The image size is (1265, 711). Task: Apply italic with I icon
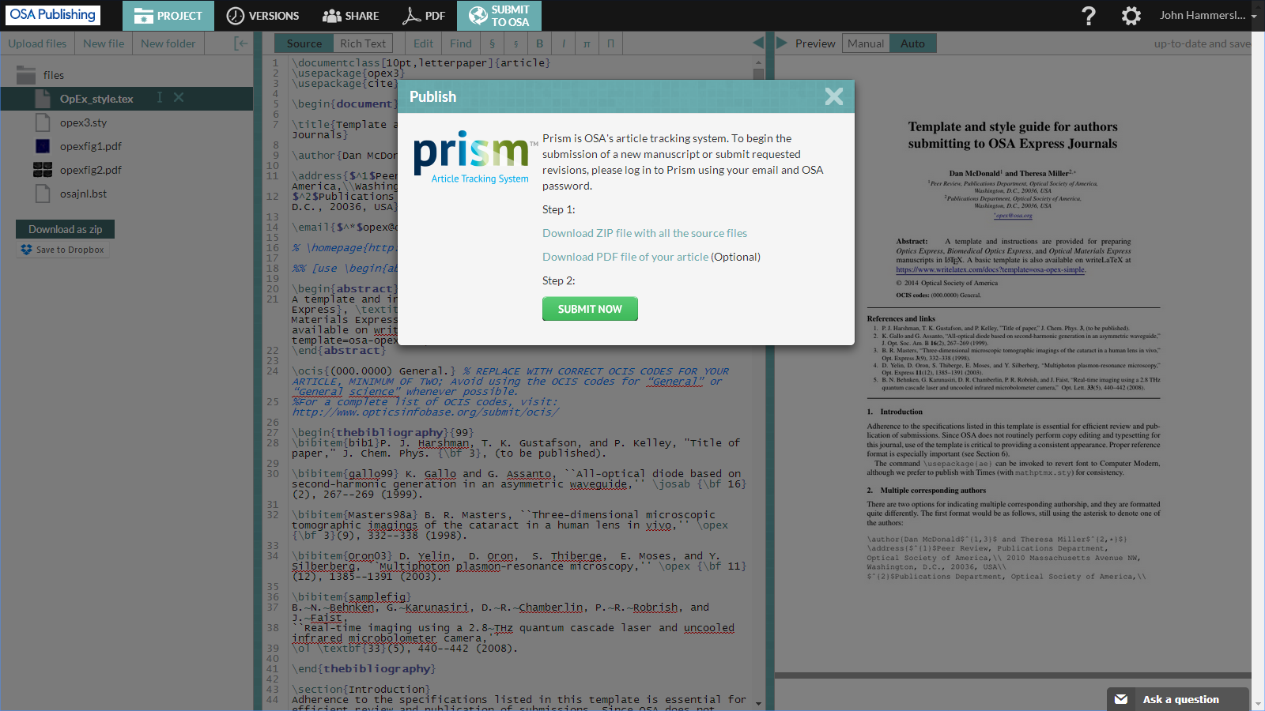point(563,43)
